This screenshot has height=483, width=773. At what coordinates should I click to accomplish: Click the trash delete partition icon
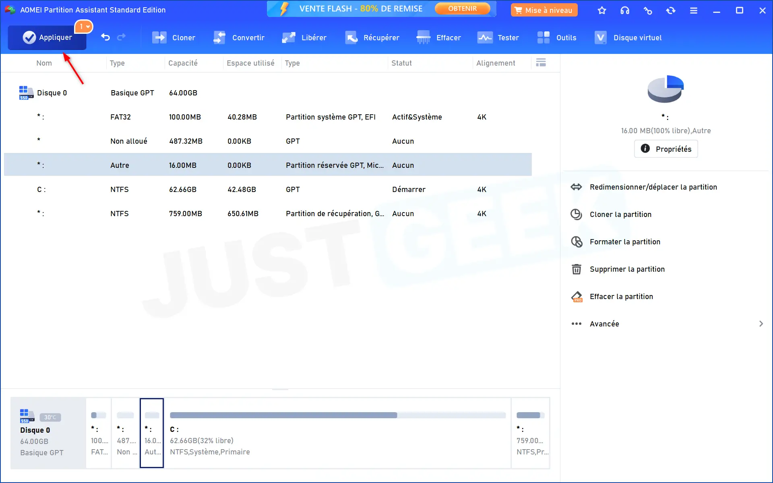pos(577,269)
